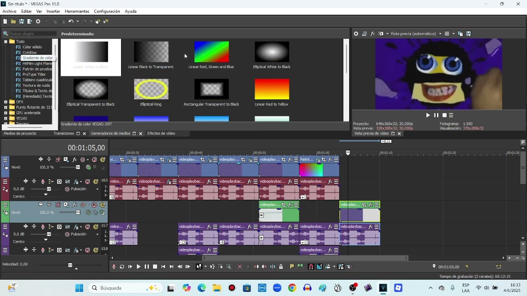Toggle loop playback in transport bar

pyautogui.click(x=122, y=267)
